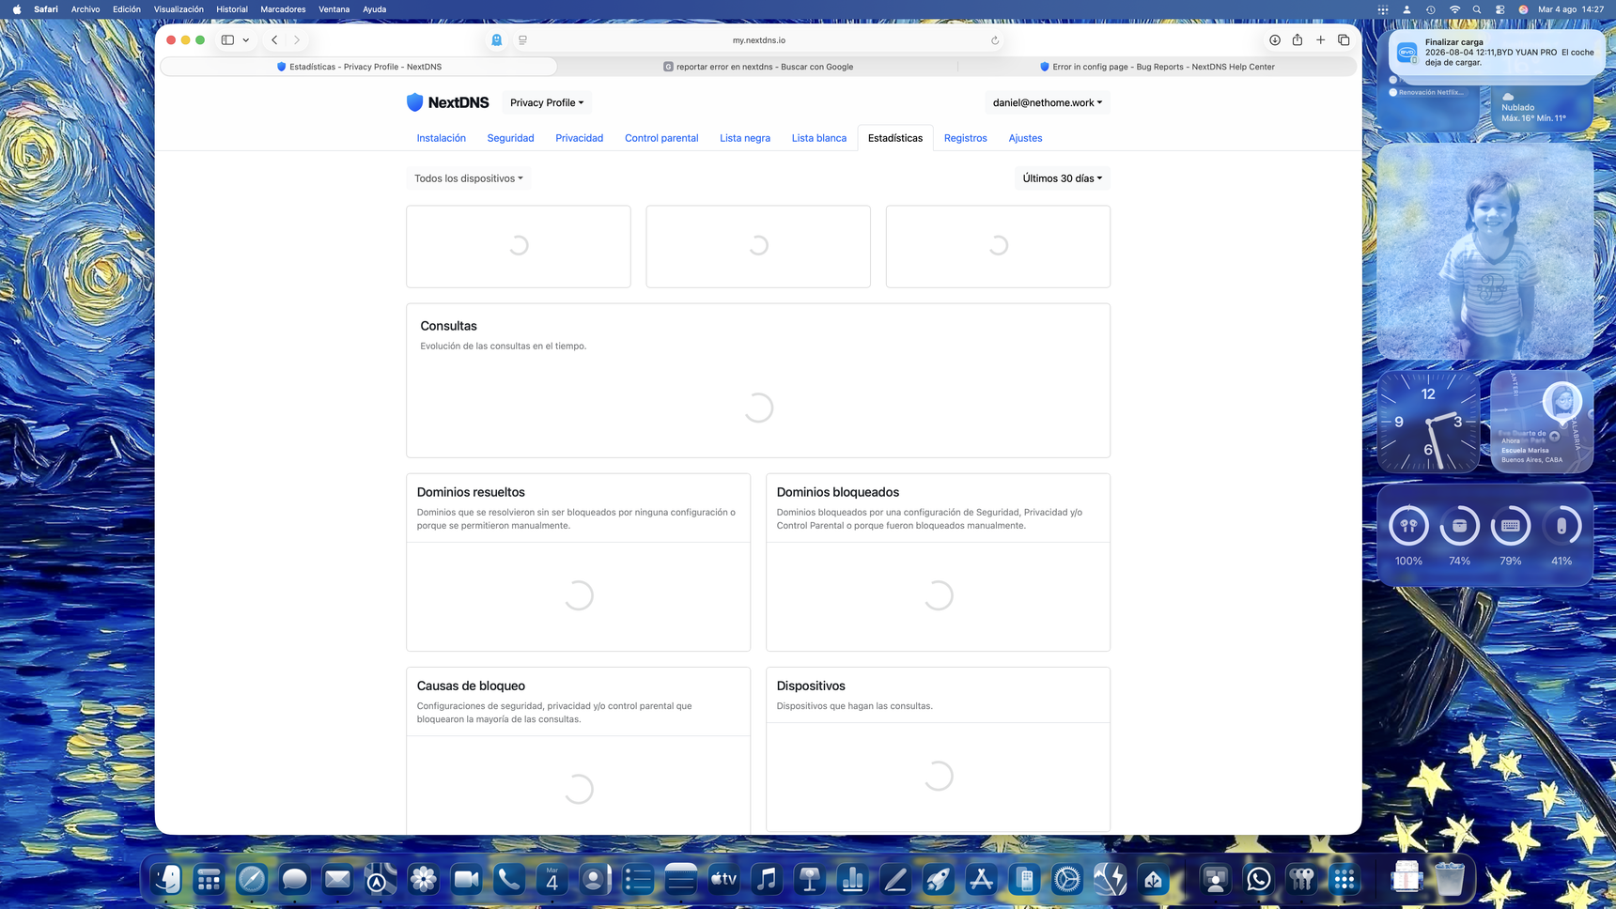Click the Reader view icon in address bar
Screen dimensions: 1616x909
523,40
